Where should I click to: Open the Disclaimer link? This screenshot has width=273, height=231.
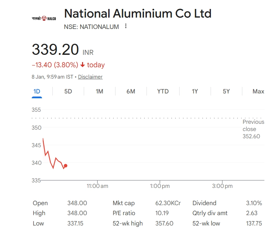coord(90,77)
